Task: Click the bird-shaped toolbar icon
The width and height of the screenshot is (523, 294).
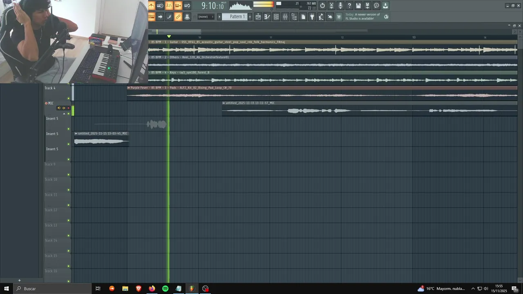Action: click(330, 17)
